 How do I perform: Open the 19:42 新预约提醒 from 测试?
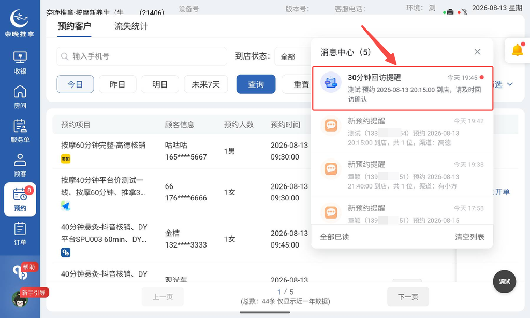click(x=402, y=132)
